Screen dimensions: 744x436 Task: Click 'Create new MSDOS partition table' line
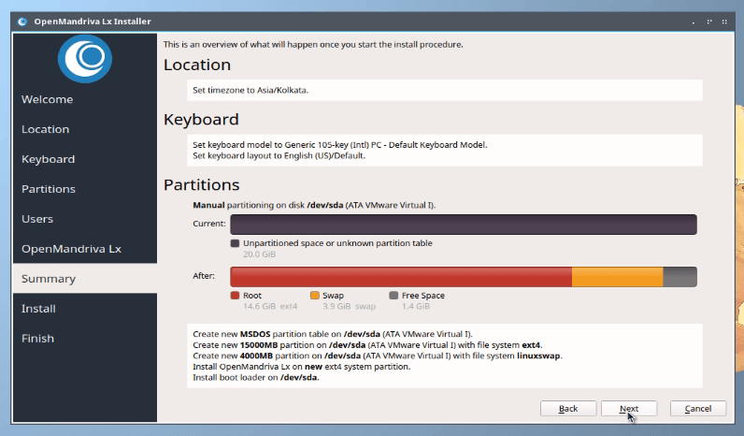click(333, 334)
